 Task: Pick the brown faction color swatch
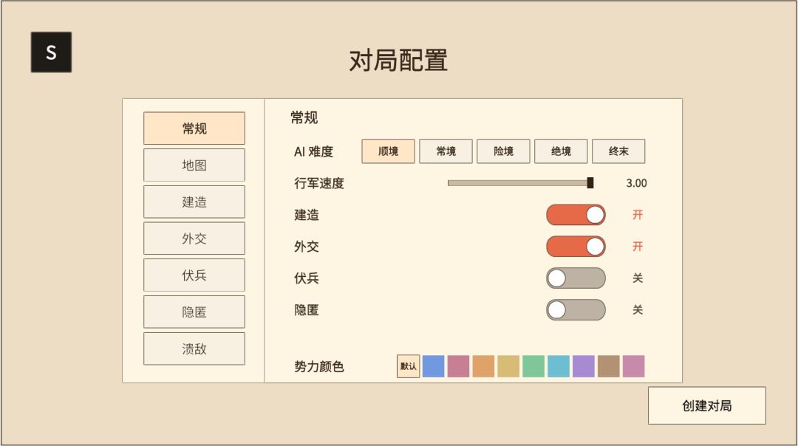click(x=609, y=366)
